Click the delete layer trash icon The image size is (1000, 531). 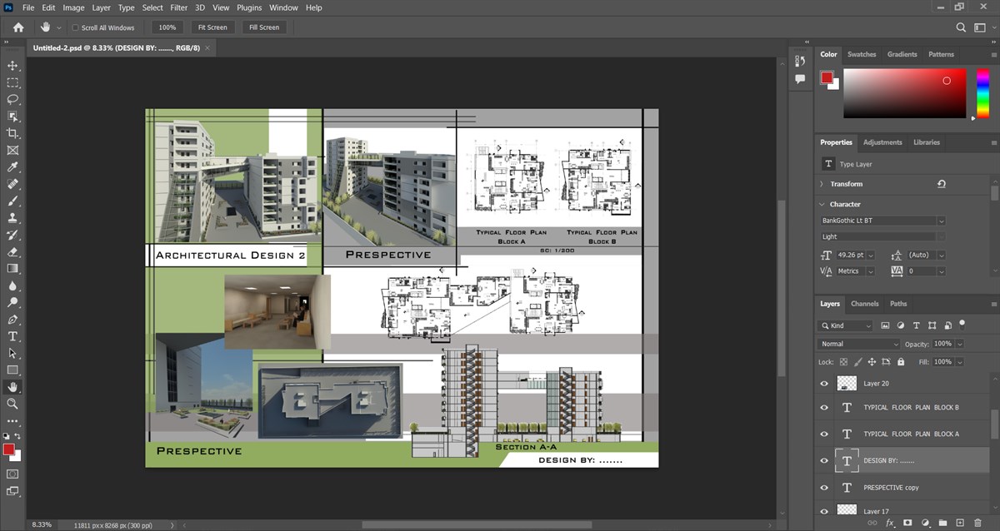click(977, 523)
